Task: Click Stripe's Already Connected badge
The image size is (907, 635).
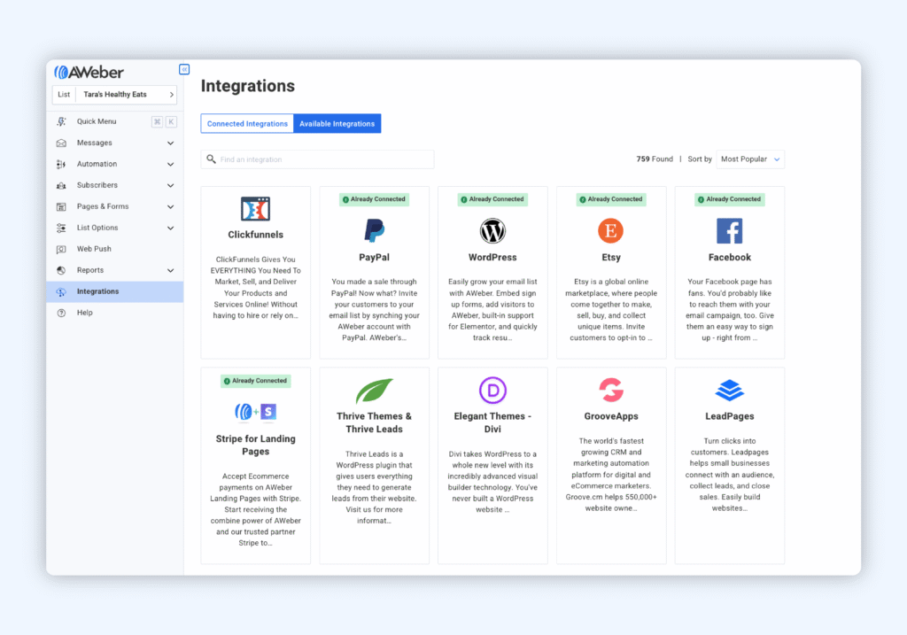Action: 256,381
